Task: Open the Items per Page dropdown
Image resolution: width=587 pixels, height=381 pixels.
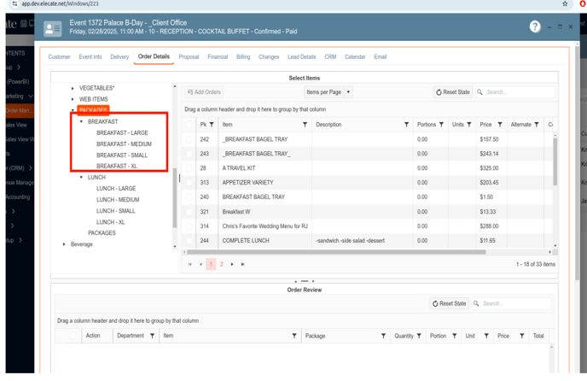Action: [x=328, y=92]
